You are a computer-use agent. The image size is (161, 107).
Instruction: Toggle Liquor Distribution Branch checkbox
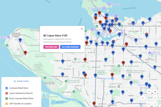pos(7,93)
